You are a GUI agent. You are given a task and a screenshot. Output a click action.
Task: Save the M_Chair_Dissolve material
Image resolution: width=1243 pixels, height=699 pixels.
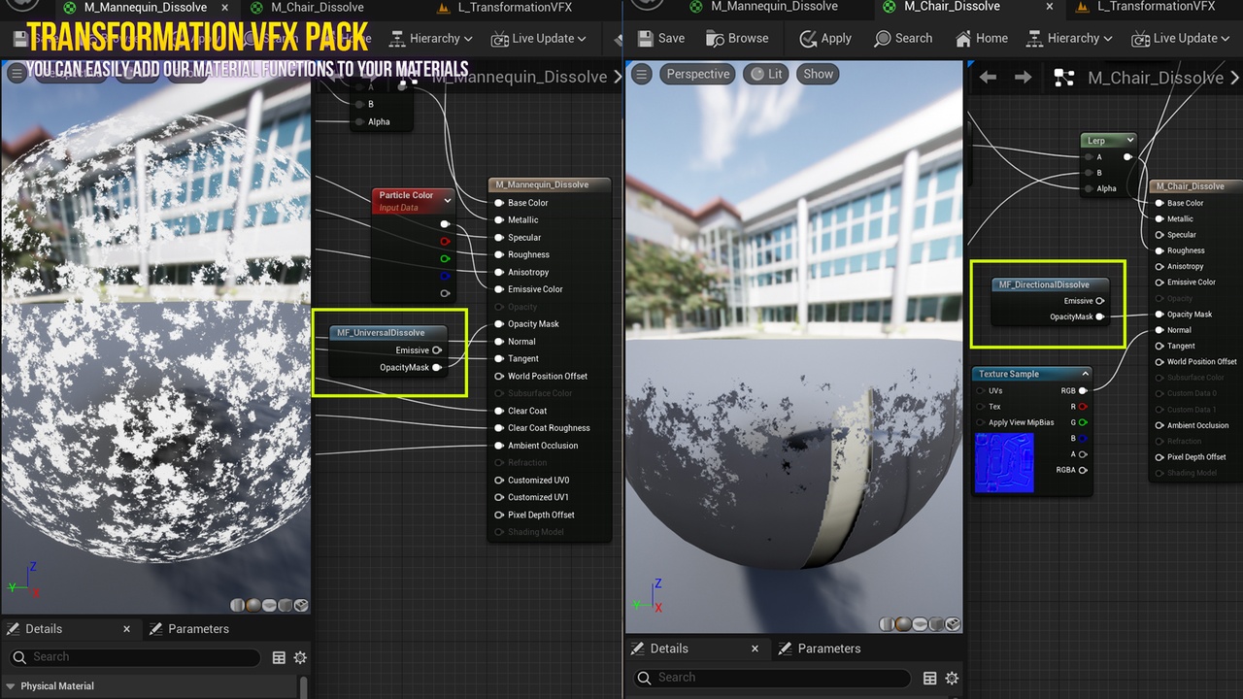point(661,38)
